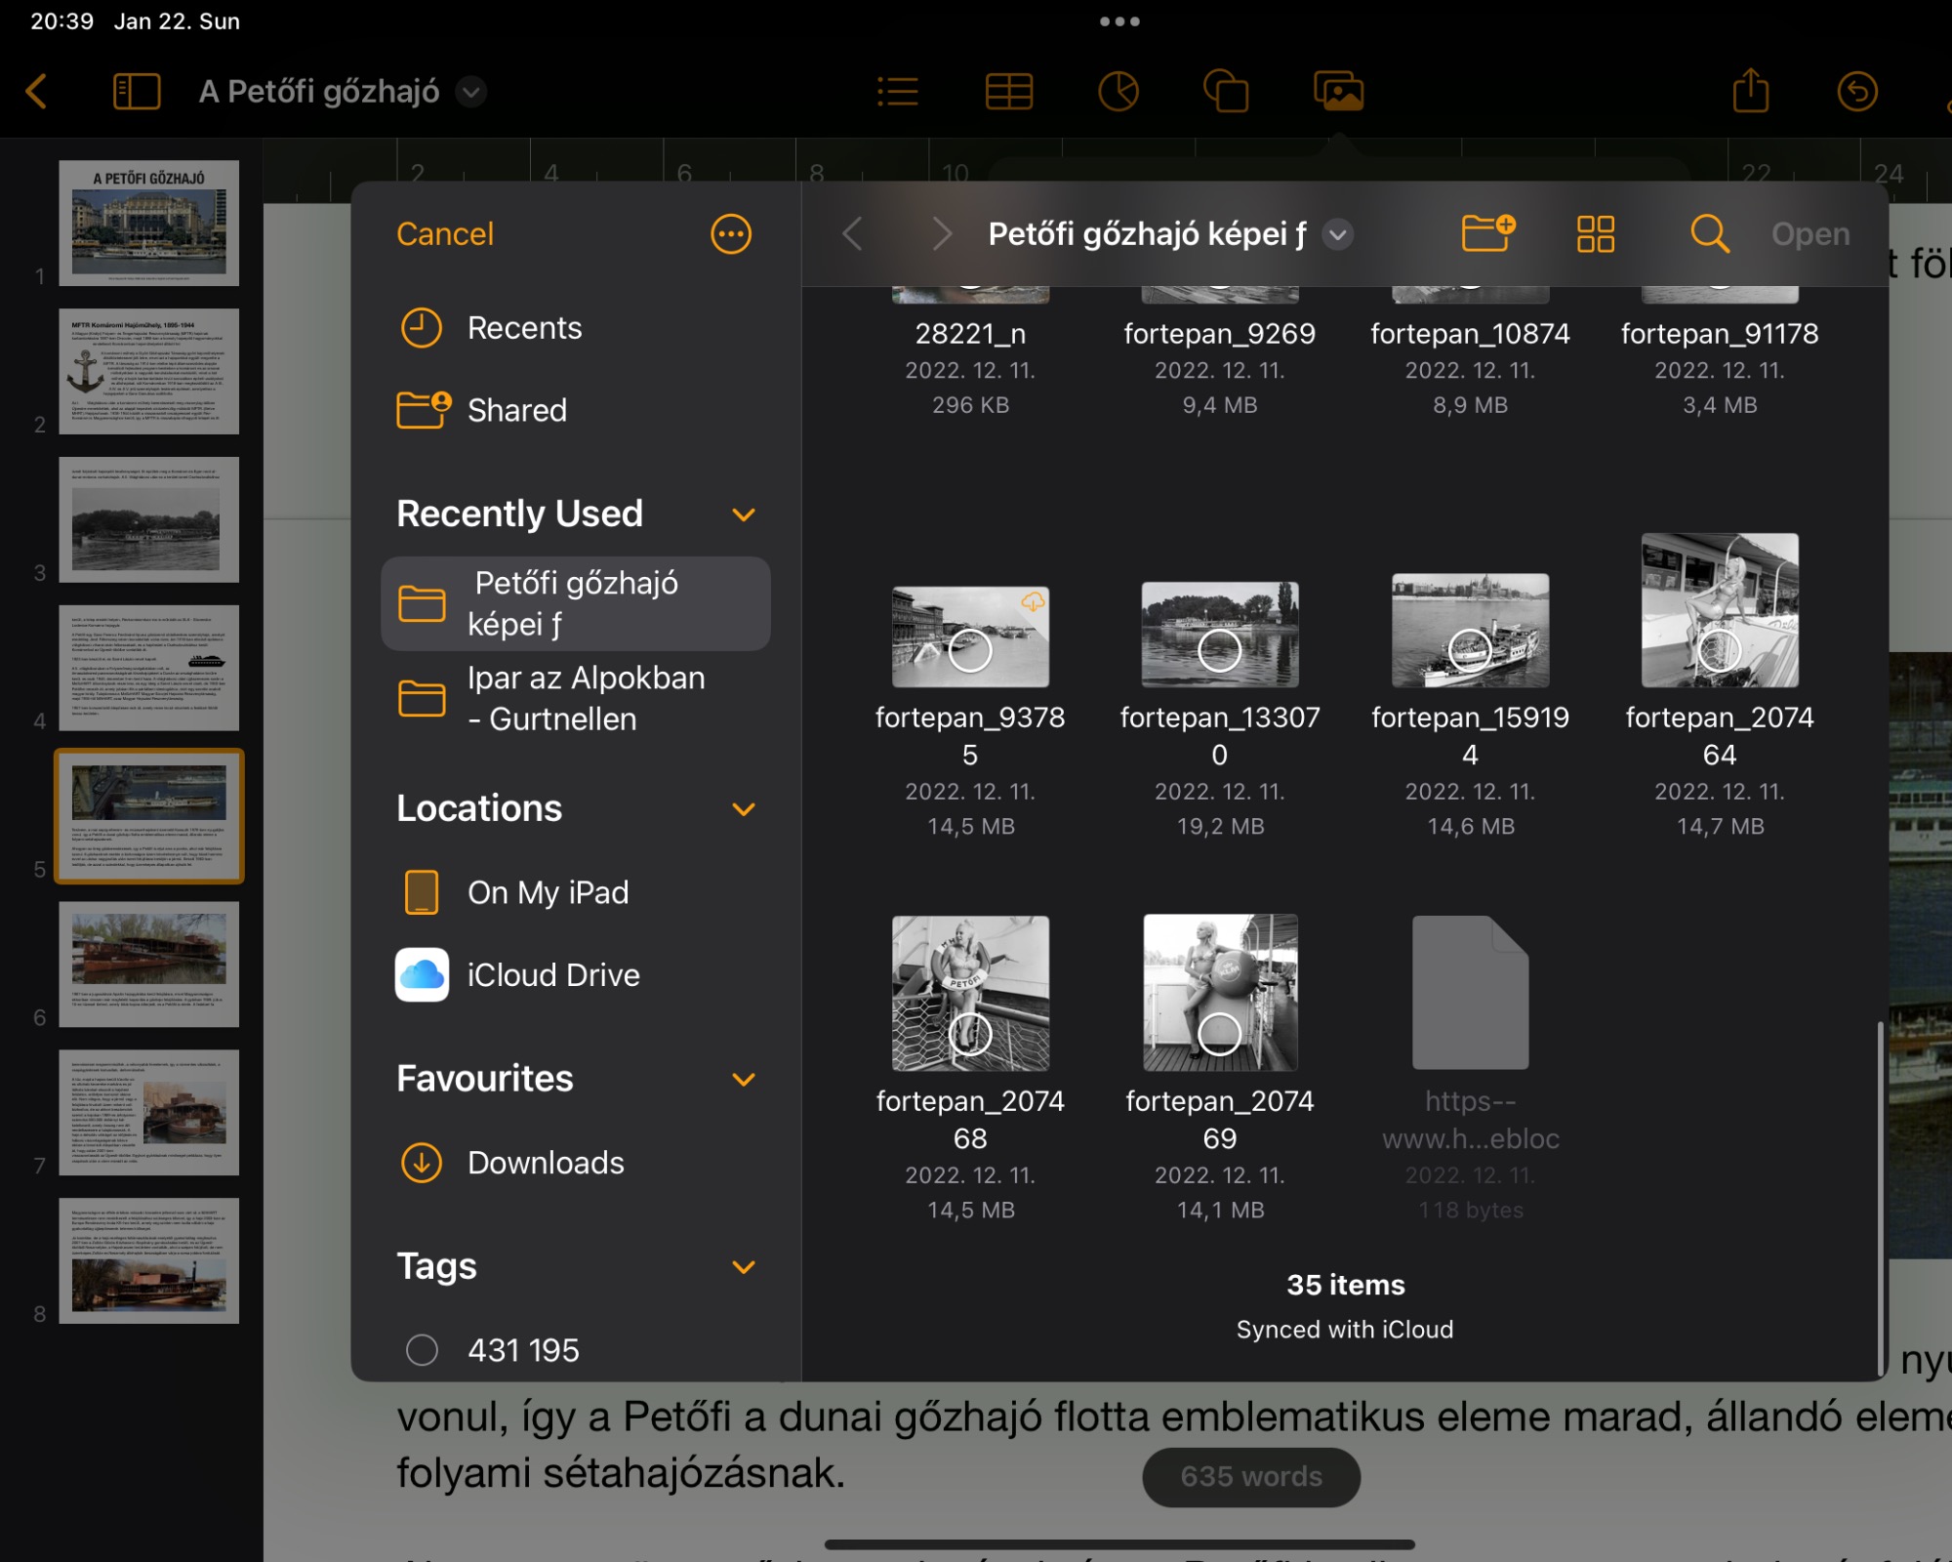
Task: Insert a table with the table icon
Action: click(x=1009, y=92)
